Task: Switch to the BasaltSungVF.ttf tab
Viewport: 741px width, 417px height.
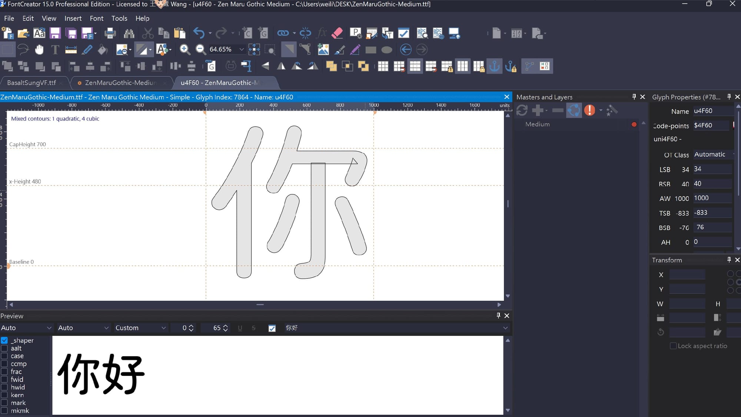Action: click(x=31, y=83)
